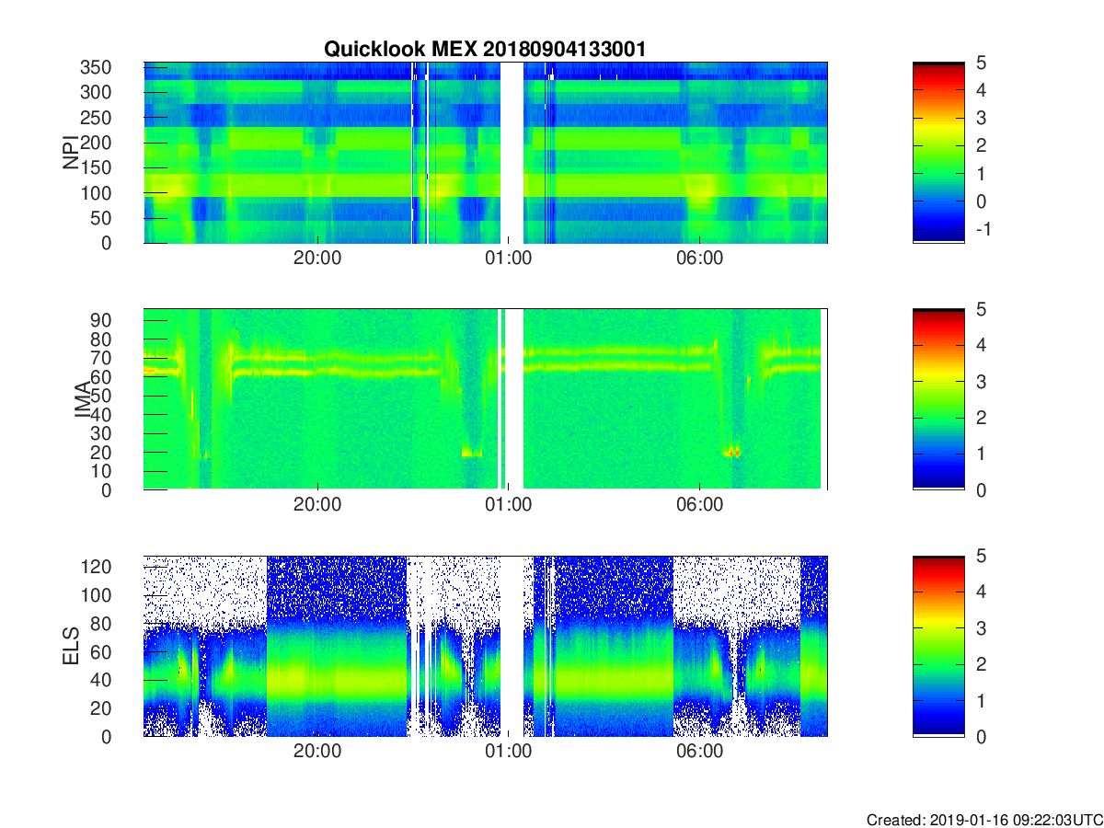The image size is (1104, 828).
Task: Click the NPI panel's 01:00 time label
Action: tap(509, 259)
